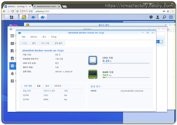This screenshot has height=125, width=177.
Task: Open the Docker Registry sidebar icon
Action: pyautogui.click(x=12, y=51)
